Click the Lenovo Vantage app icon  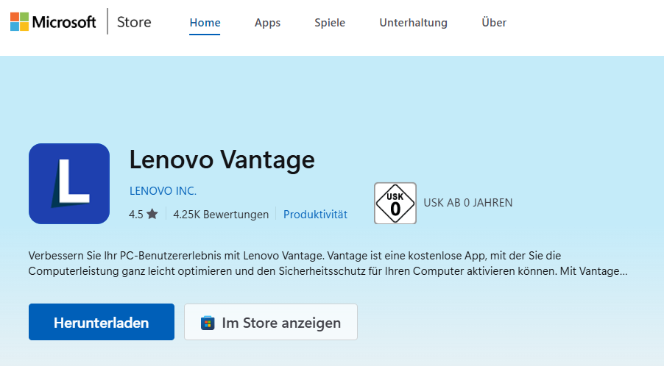69,184
